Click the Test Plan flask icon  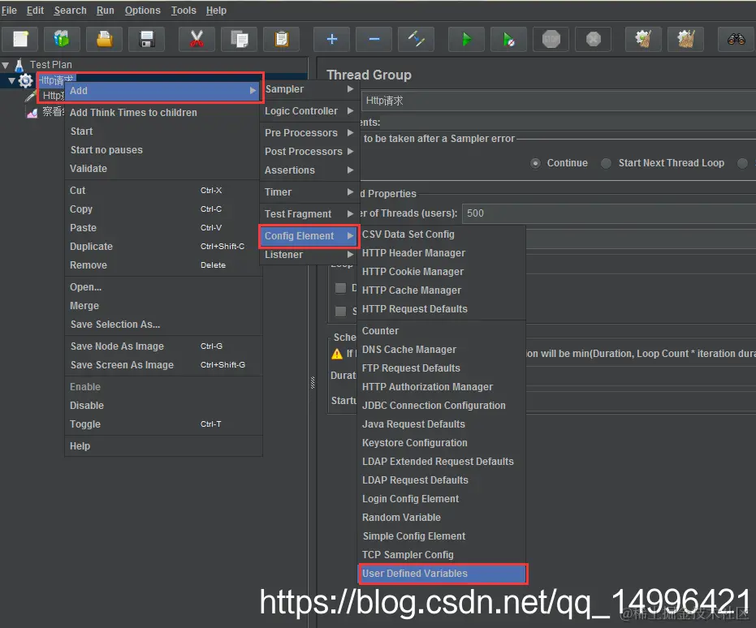coord(19,65)
